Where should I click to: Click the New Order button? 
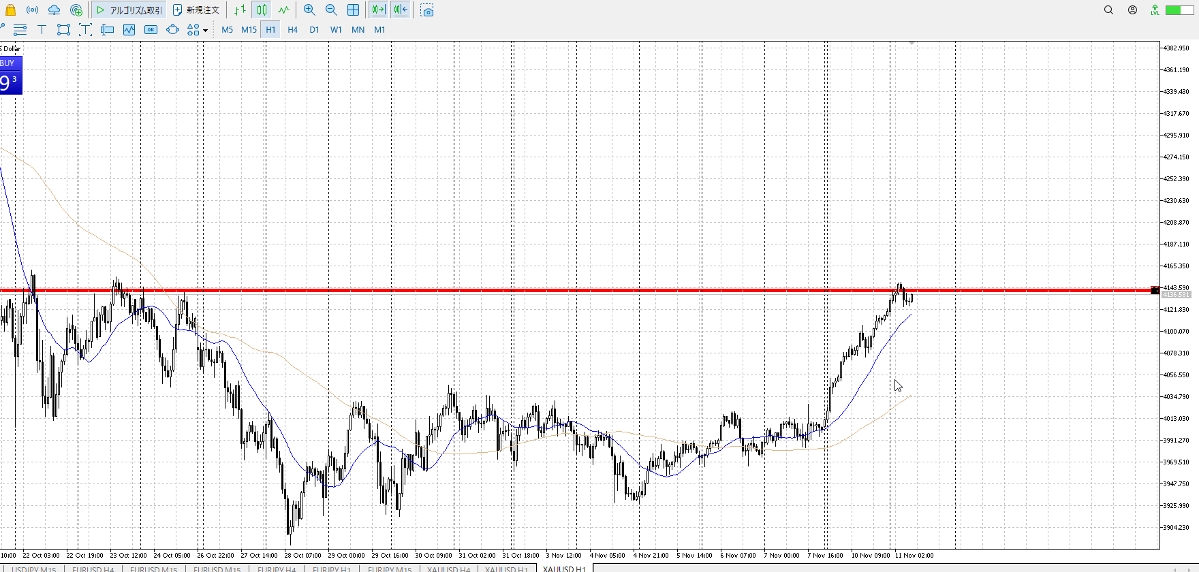click(196, 10)
